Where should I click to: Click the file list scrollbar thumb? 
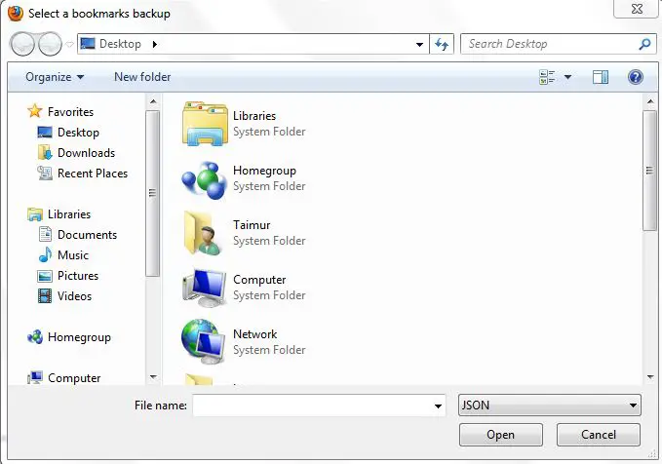click(649, 171)
